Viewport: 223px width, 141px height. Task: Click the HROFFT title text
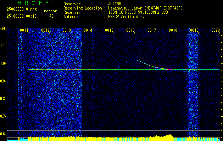pos(37,3)
